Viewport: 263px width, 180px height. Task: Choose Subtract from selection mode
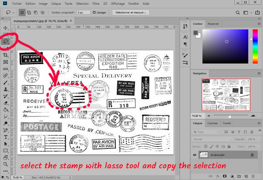click(36, 13)
